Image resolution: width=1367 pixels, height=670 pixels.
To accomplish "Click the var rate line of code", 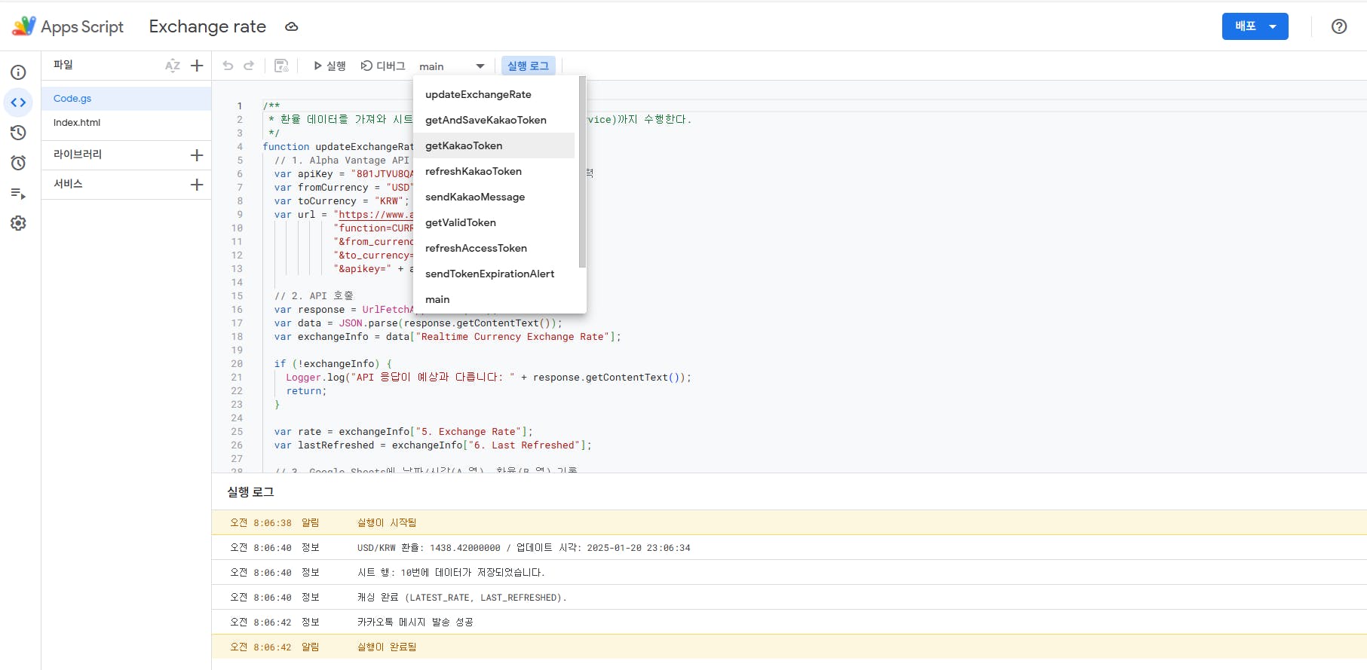I will coord(403,432).
